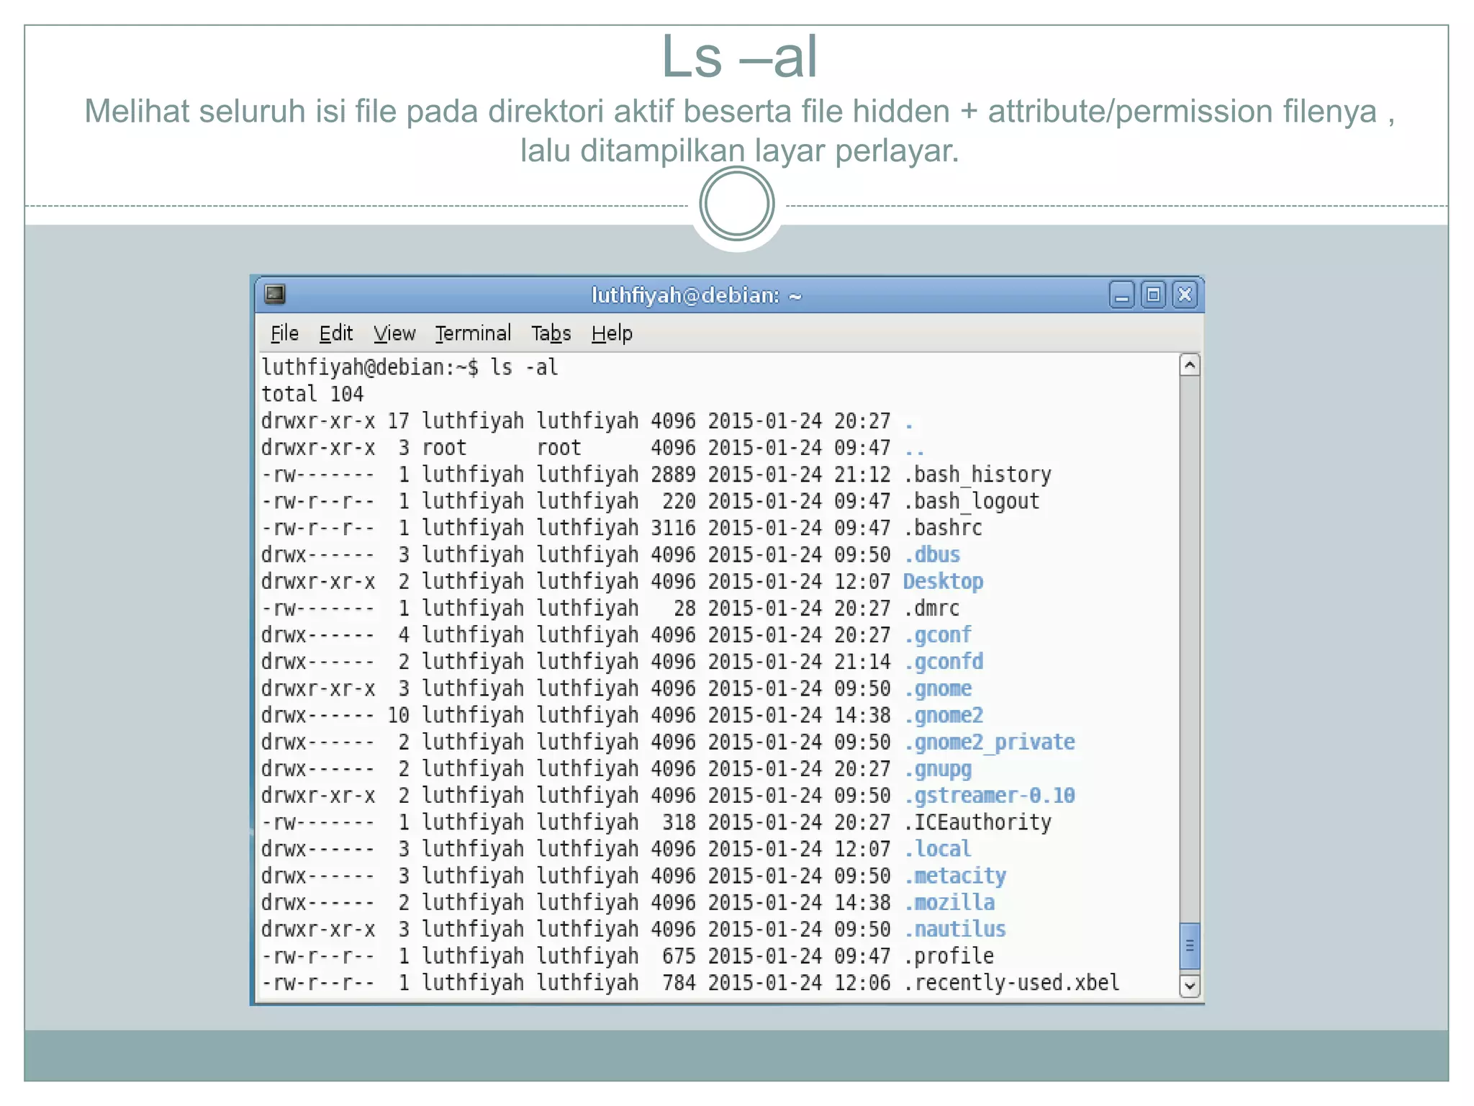Click the 'total 104' output line
Screen dimensions: 1474x1106
click(x=312, y=394)
